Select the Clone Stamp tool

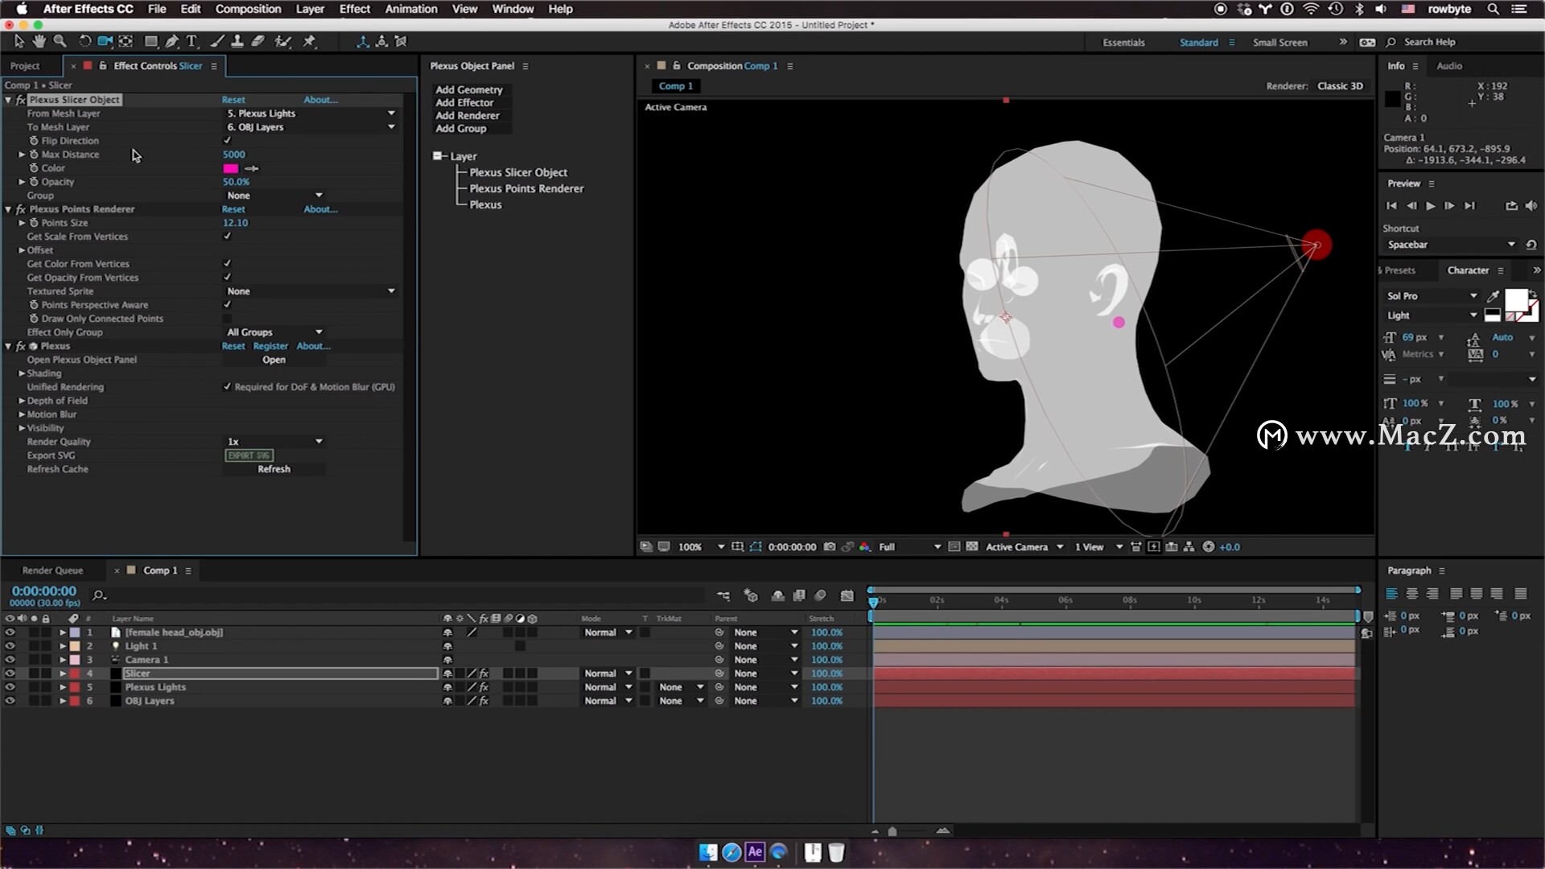(237, 41)
